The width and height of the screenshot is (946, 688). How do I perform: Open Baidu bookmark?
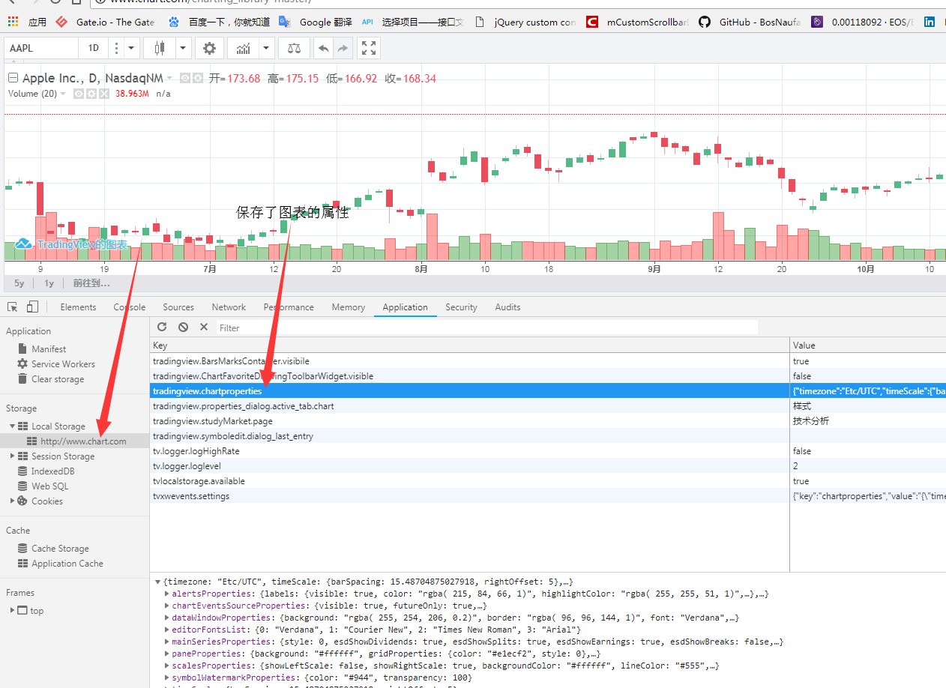pos(219,22)
